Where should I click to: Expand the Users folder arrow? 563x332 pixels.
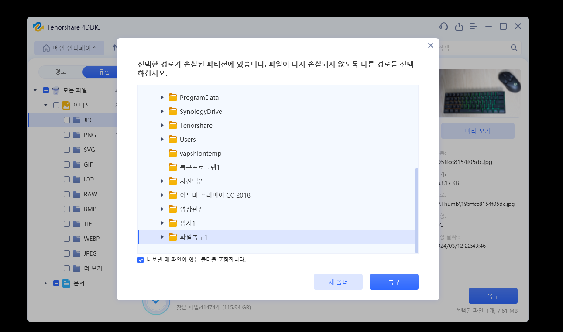coord(162,139)
